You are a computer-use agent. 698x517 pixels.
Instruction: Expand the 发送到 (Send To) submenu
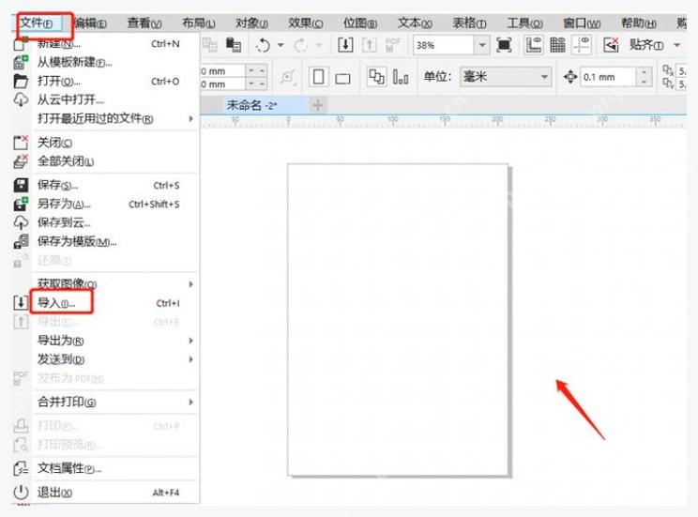point(106,359)
